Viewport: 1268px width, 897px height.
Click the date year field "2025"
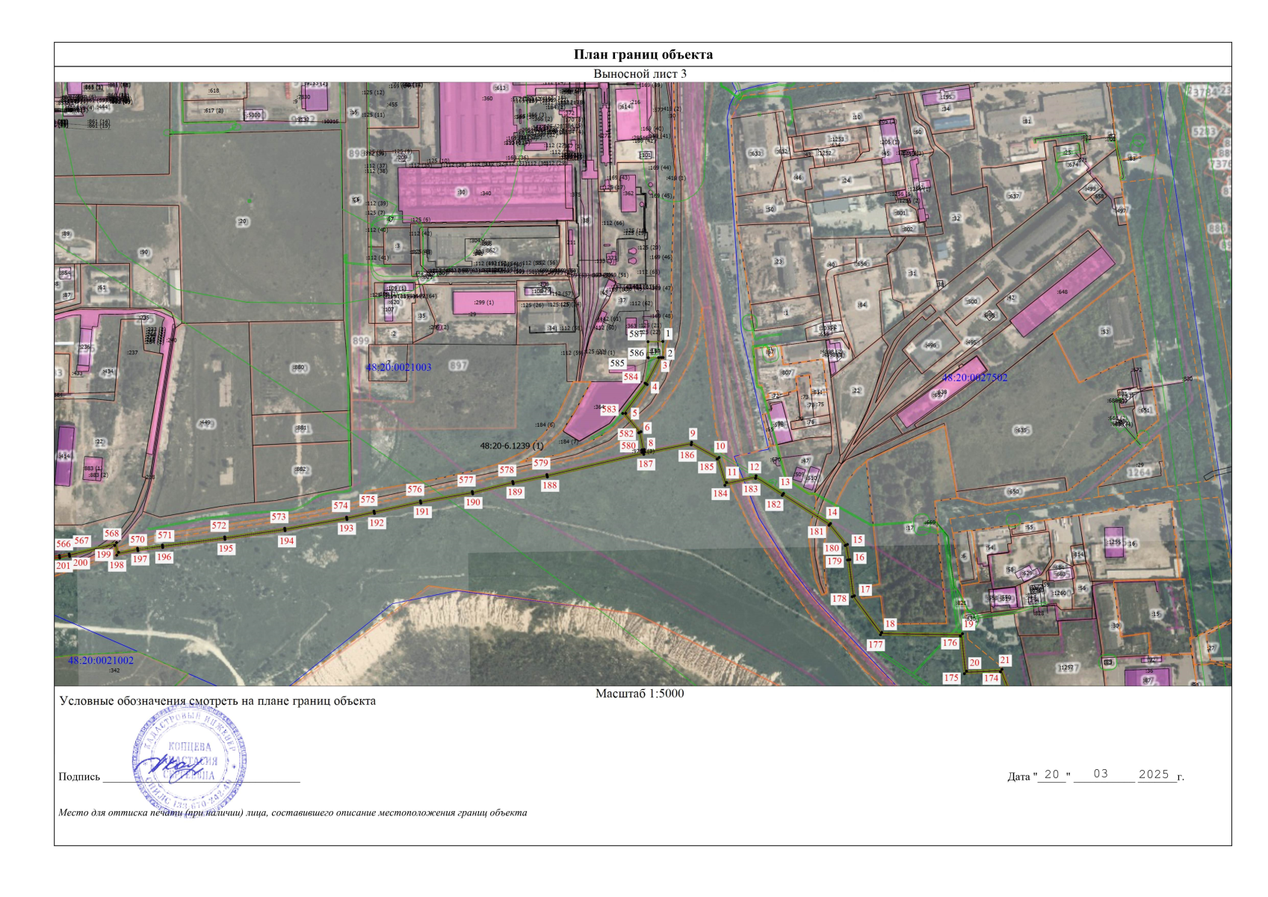(x=1154, y=774)
